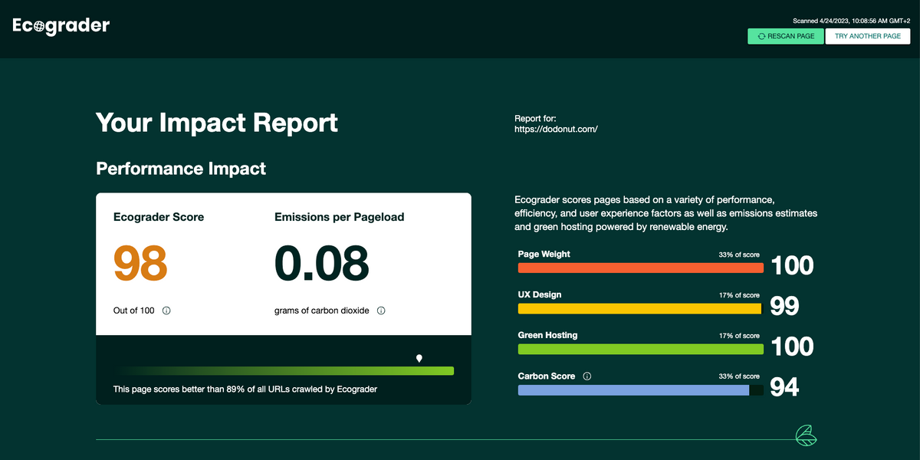This screenshot has width=920, height=460.
Task: Click the percentile marker pin on the gradient bar
Action: click(419, 358)
